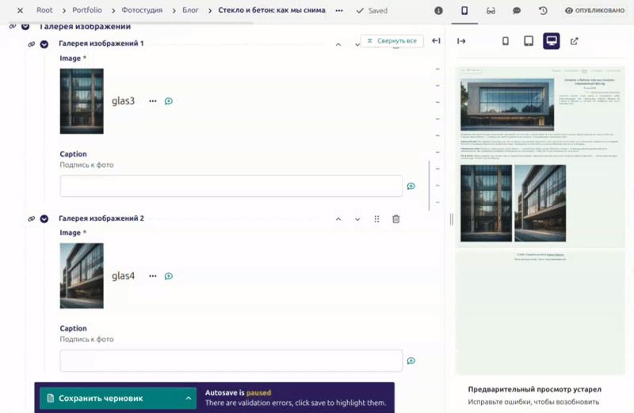The height and width of the screenshot is (413, 634).
Task: Open the three-dot menu beside the page title
Action: (x=339, y=10)
